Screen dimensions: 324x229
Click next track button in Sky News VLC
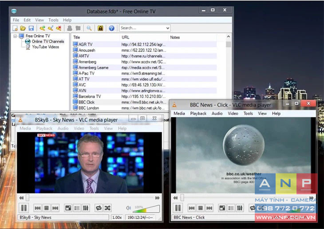(55, 208)
